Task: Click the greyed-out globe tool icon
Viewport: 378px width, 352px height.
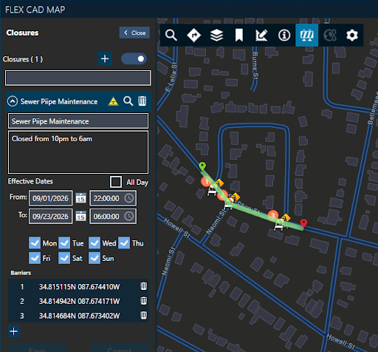Action: tap(330, 35)
